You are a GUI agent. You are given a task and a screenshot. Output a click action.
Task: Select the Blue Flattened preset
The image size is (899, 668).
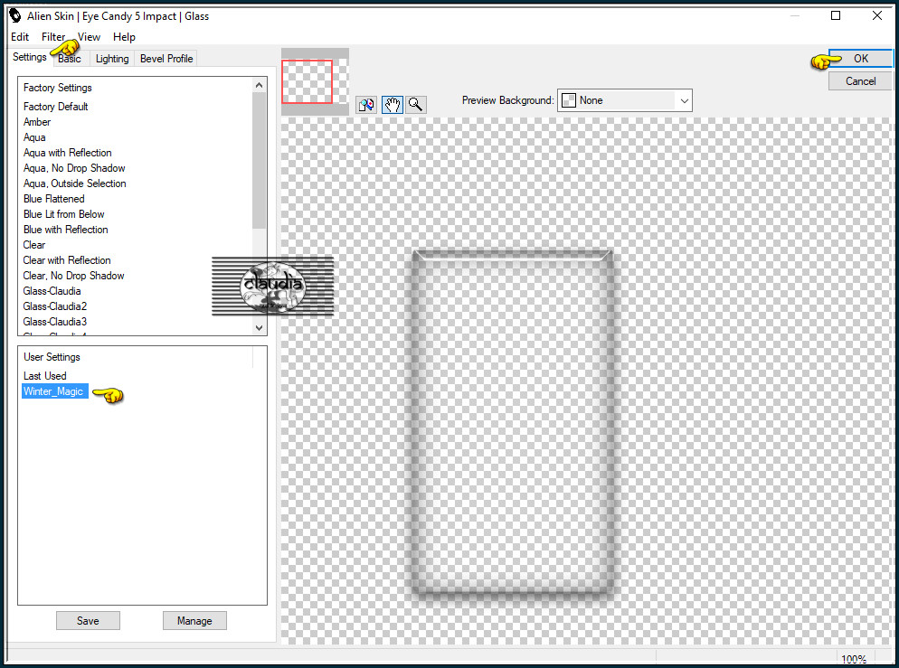click(x=54, y=199)
